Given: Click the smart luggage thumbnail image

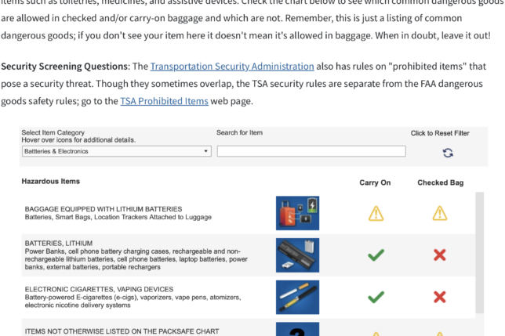Looking at the screenshot, I should pos(297,213).
